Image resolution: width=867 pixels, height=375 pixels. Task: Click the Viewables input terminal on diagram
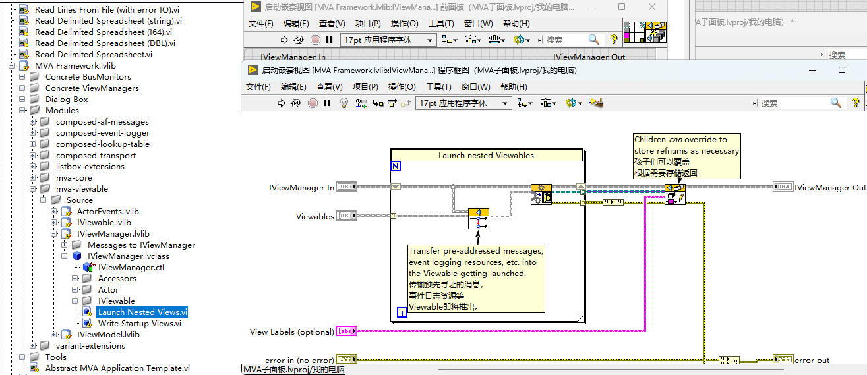[346, 216]
